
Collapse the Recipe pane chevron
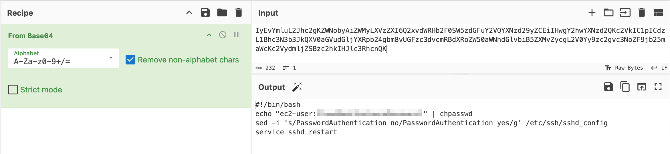[x=189, y=13]
